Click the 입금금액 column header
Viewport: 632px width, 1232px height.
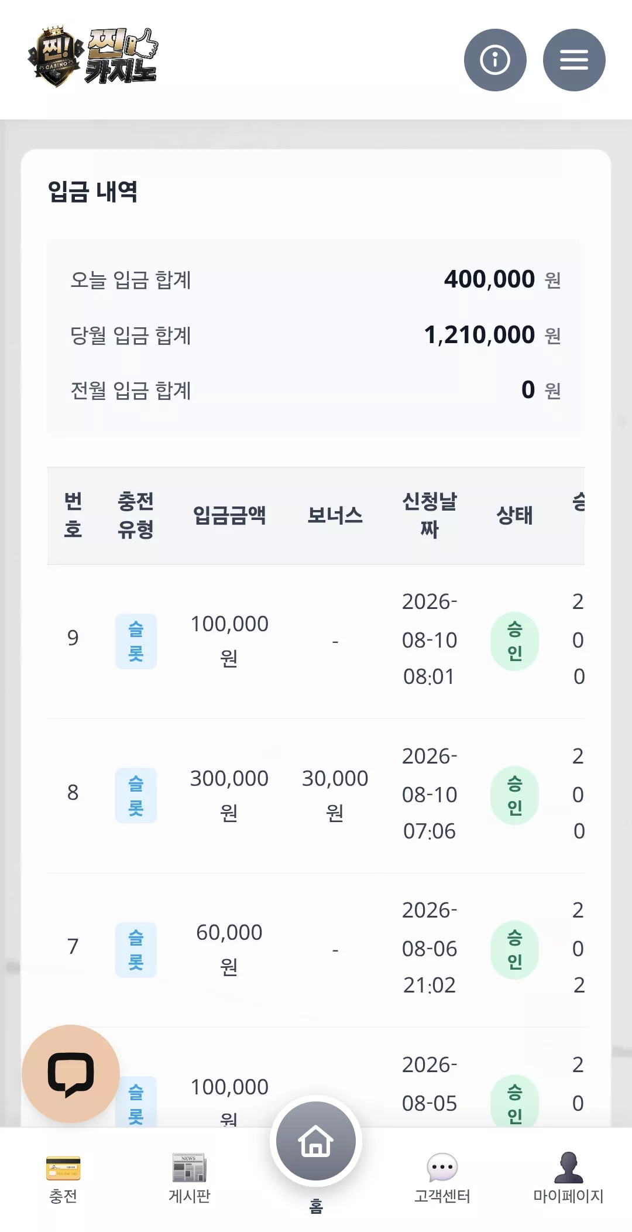(x=229, y=515)
